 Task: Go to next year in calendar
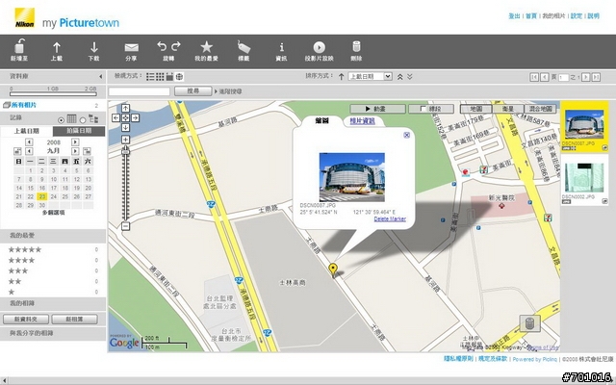(x=75, y=141)
